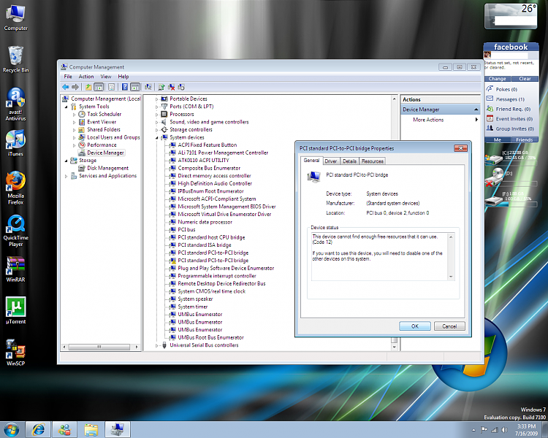Expand the Task Scheduler node
Image resolution: width=548 pixels, height=438 pixels.
(74, 115)
